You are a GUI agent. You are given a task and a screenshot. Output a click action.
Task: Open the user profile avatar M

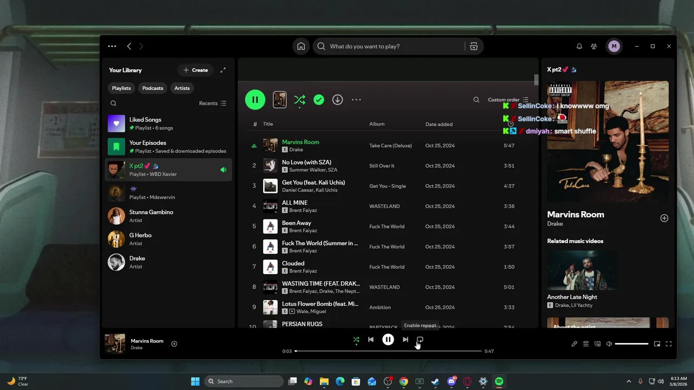coord(614,47)
